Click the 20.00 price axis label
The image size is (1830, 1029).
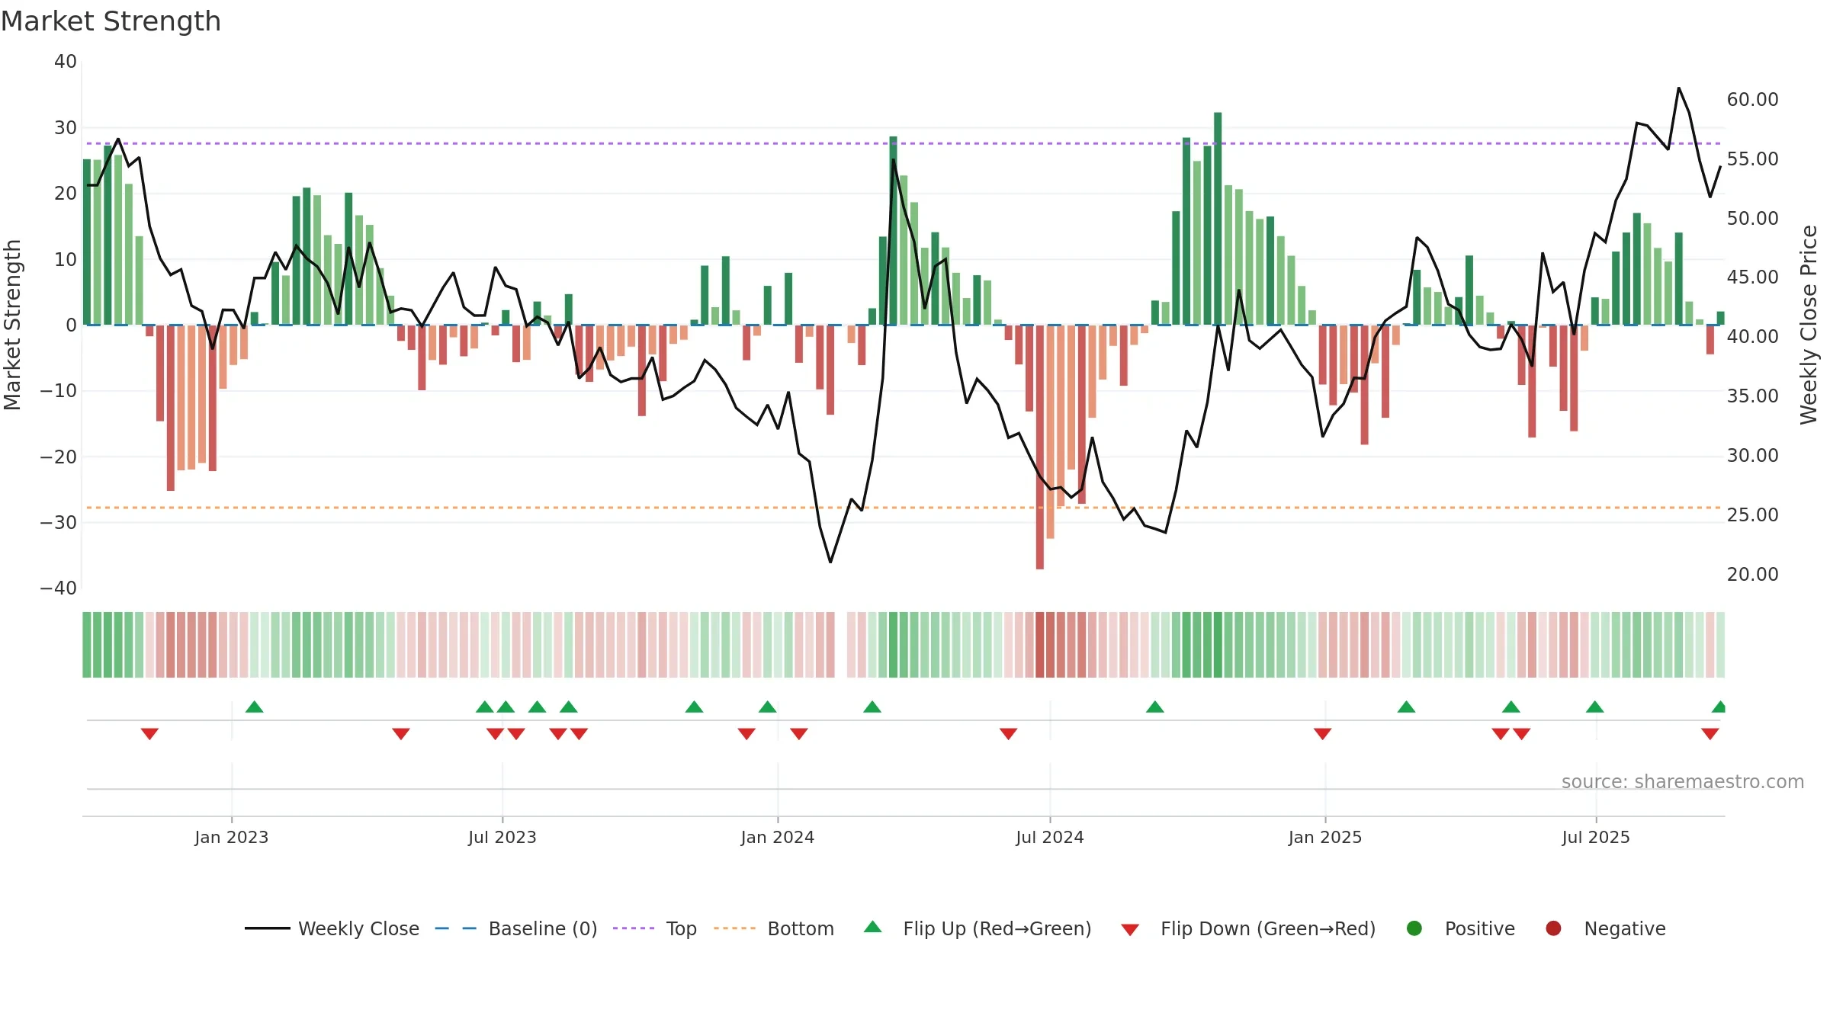point(1753,575)
